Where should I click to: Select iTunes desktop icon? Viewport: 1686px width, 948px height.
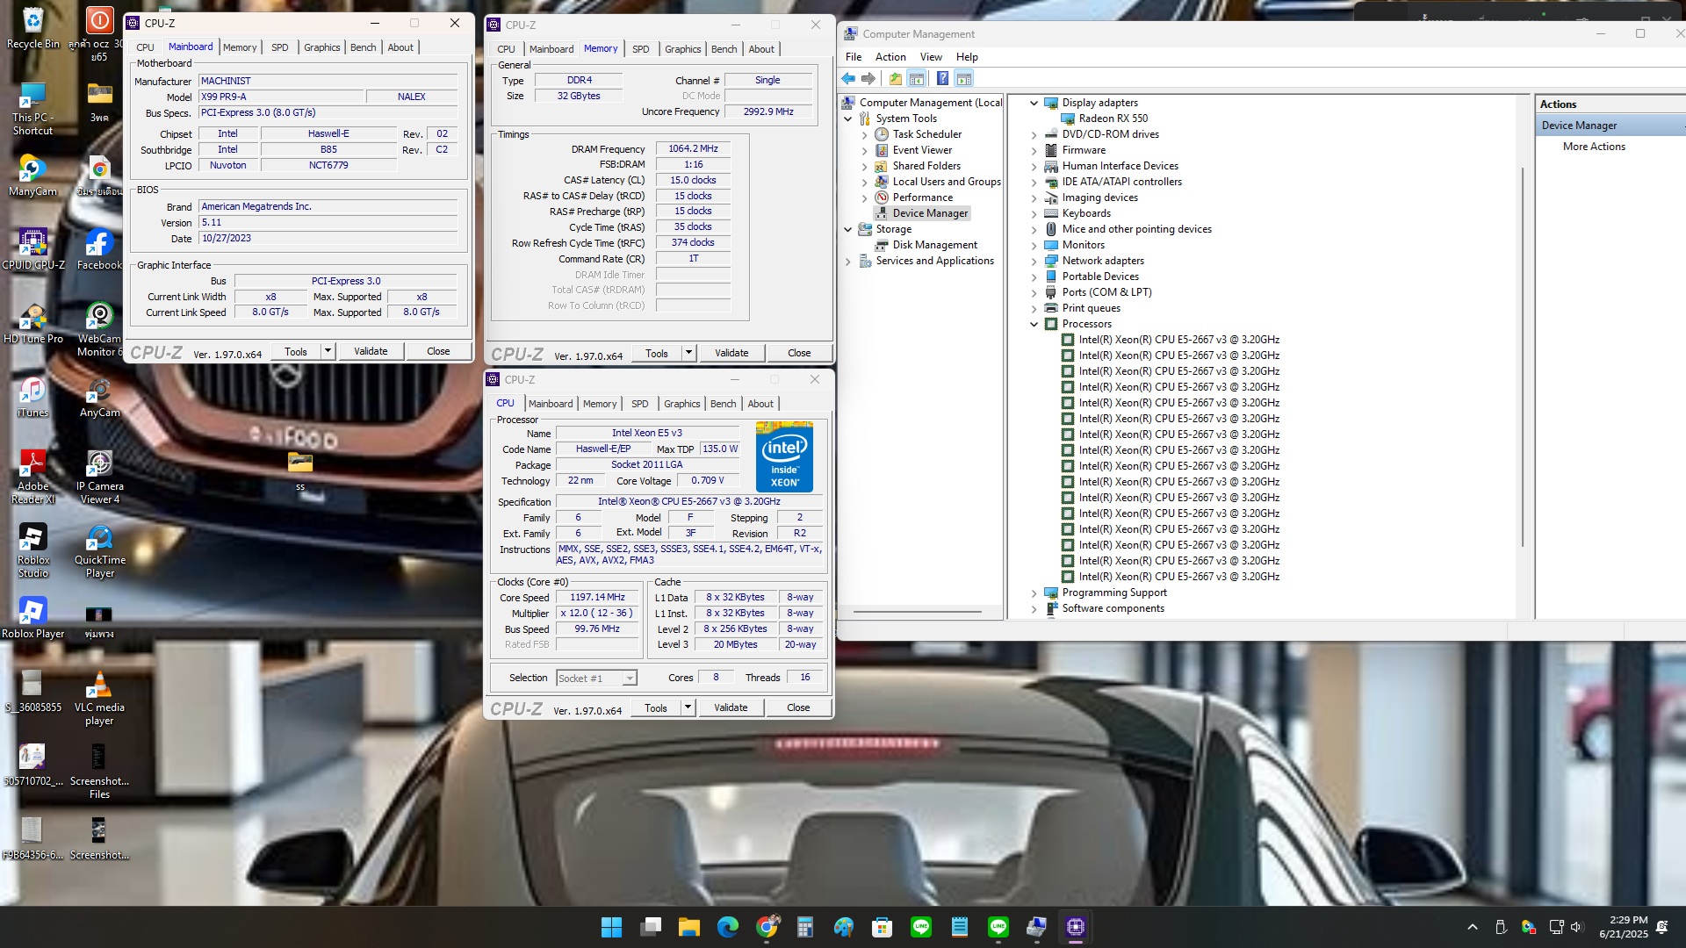click(33, 397)
